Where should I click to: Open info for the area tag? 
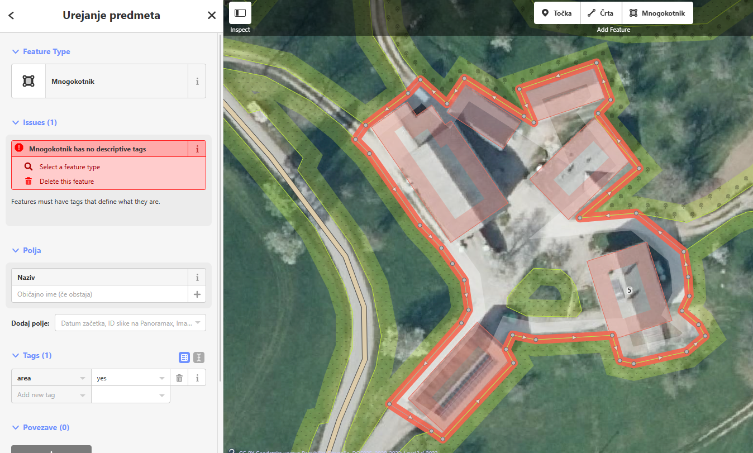197,378
